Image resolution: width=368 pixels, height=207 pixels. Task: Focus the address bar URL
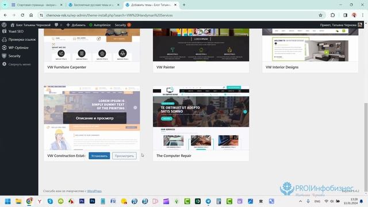pyautogui.click(x=109, y=16)
